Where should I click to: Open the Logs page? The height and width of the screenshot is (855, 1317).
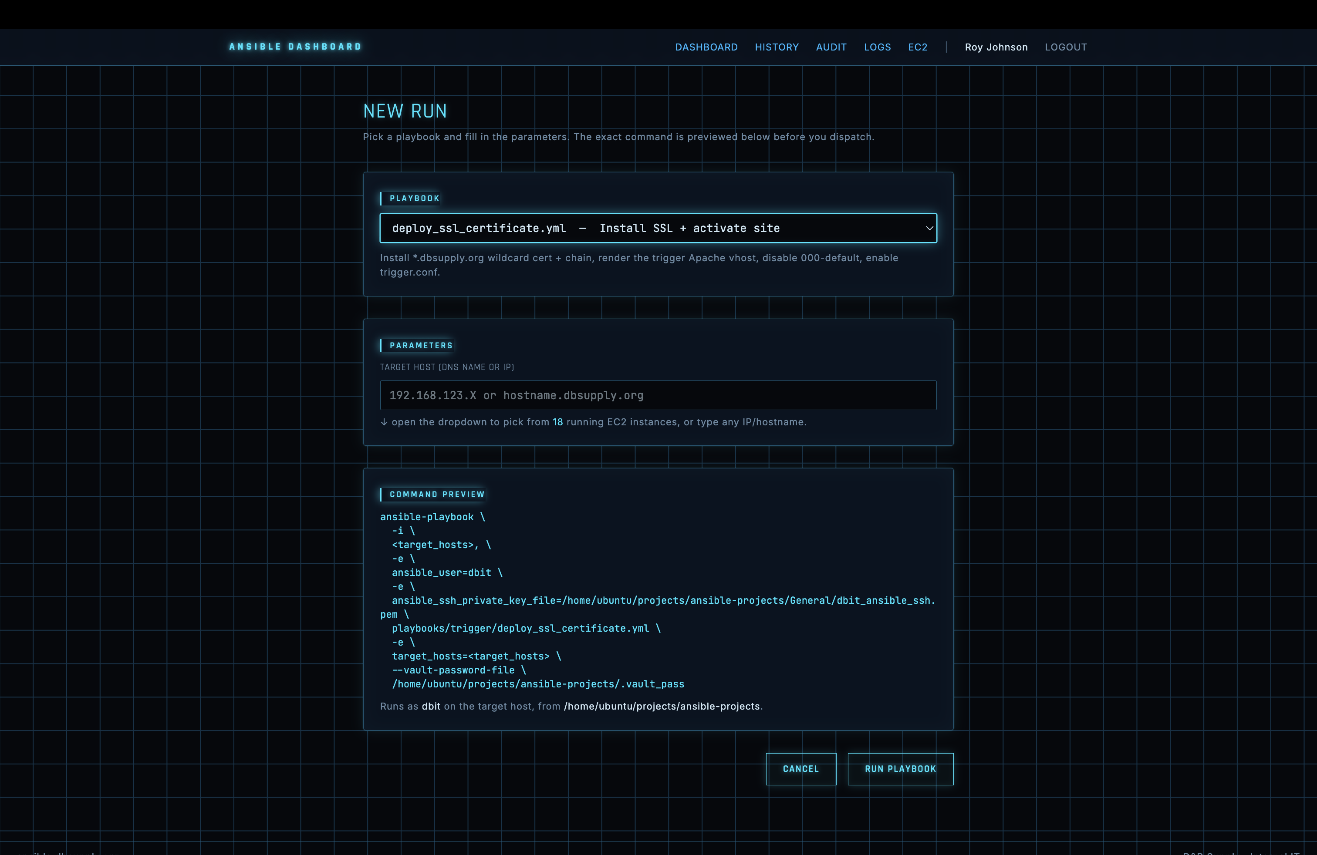click(877, 47)
